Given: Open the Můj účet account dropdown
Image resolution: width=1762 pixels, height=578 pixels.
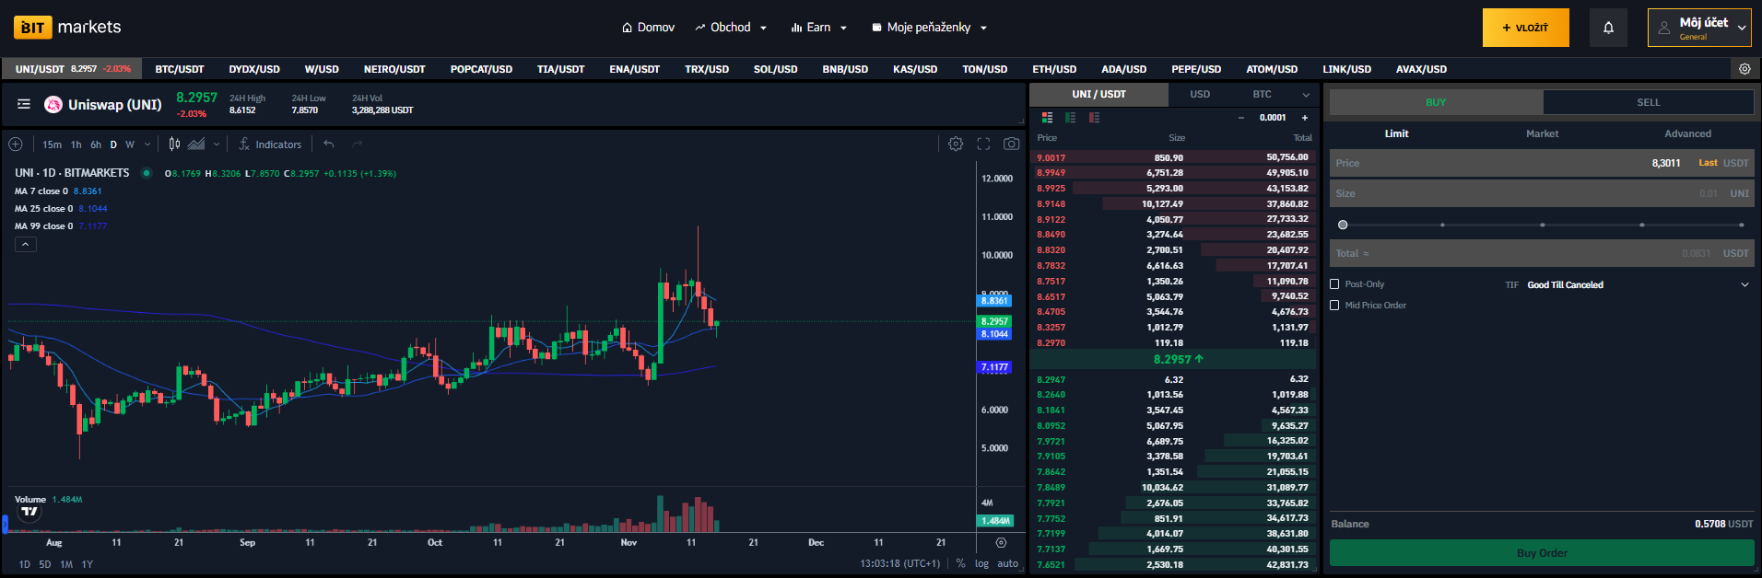Looking at the screenshot, I should [1699, 28].
